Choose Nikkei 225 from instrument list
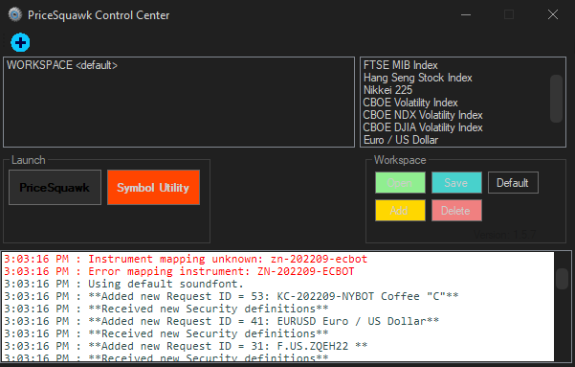The width and height of the screenshot is (575, 367). coord(387,90)
